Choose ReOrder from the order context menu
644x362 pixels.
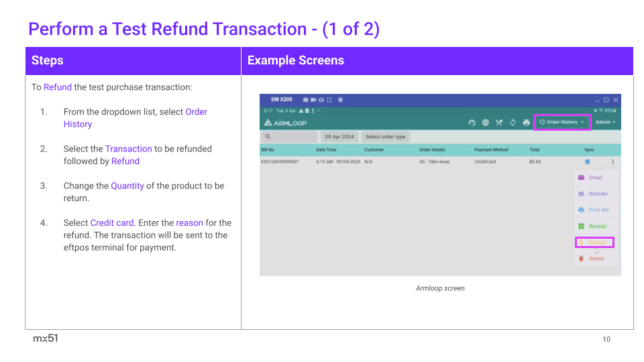coord(596,194)
